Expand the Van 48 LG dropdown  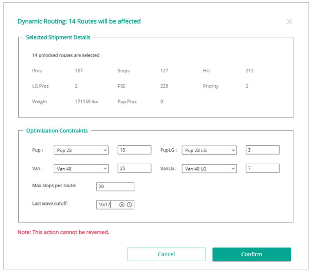point(209,168)
